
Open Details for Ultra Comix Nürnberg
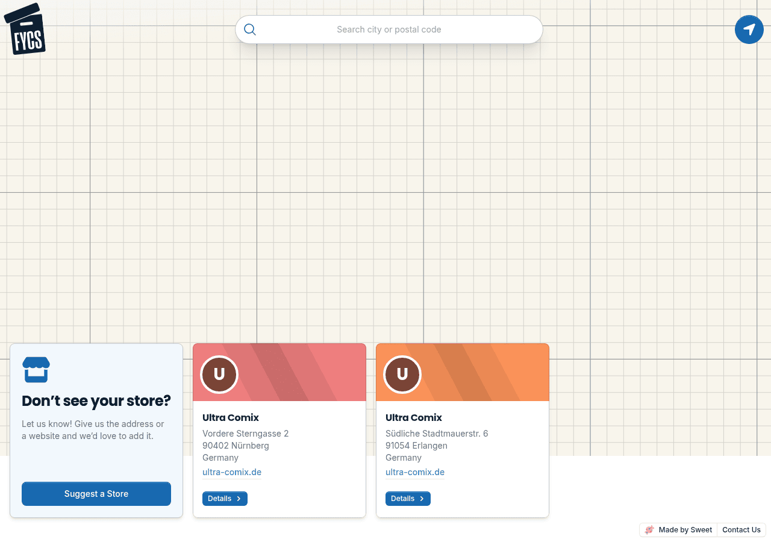click(x=225, y=499)
